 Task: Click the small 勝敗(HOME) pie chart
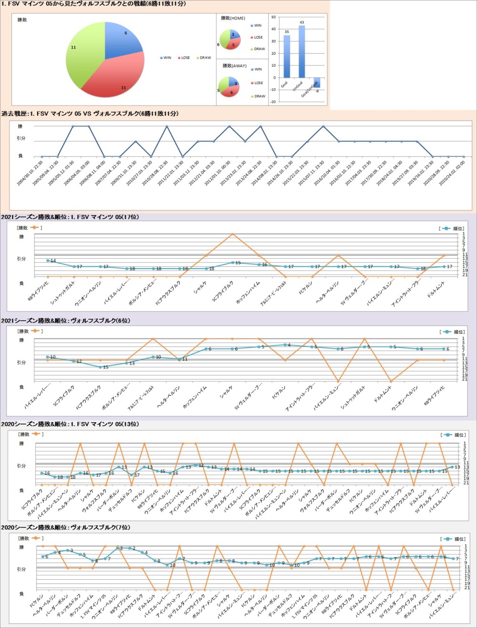pos(229,40)
